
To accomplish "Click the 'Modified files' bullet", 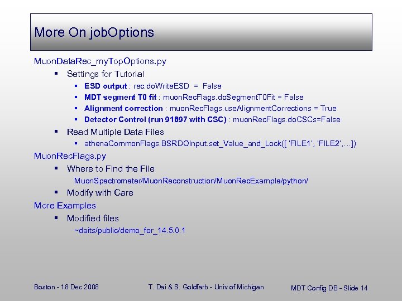I will pyautogui.click(x=93, y=219).
